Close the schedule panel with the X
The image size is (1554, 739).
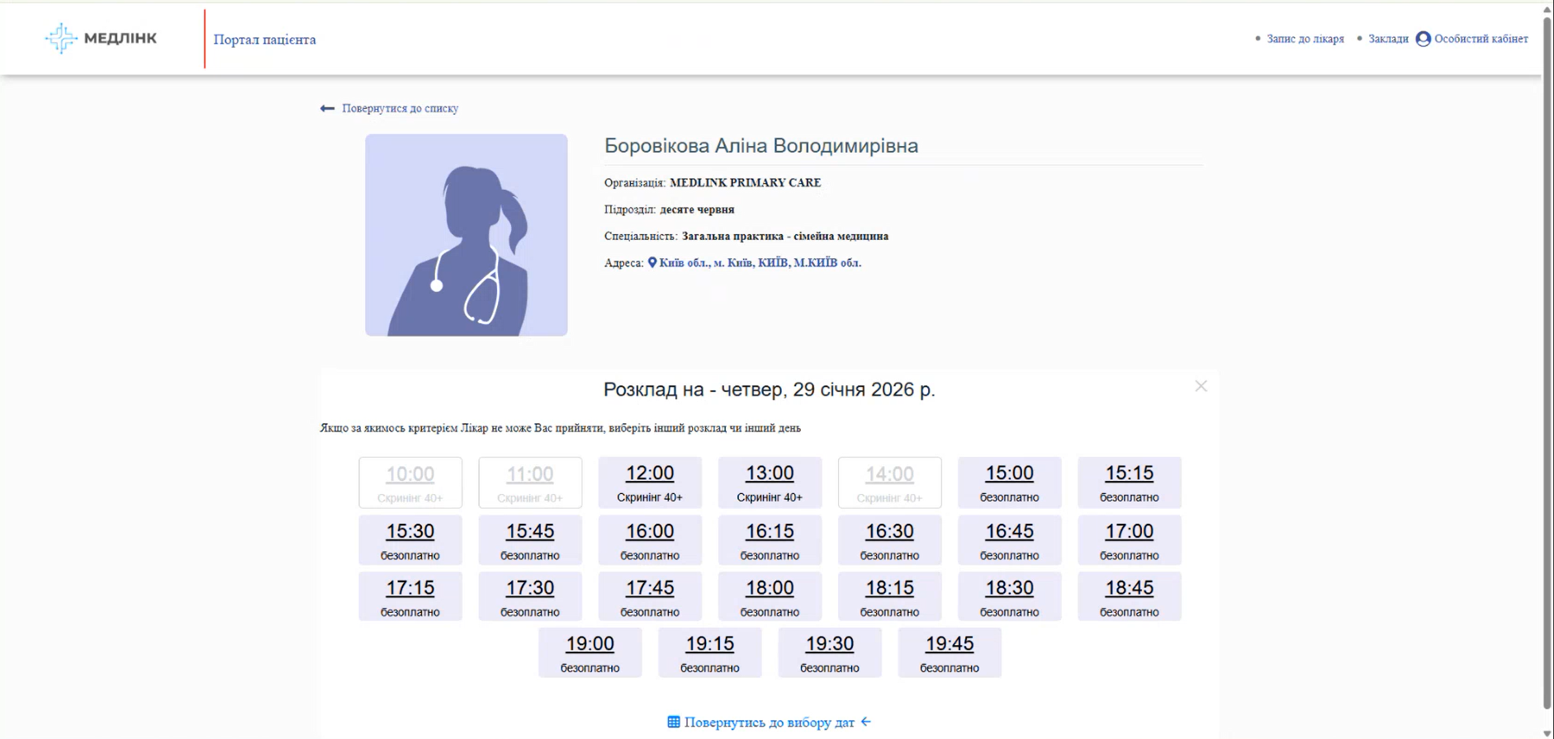click(1201, 386)
